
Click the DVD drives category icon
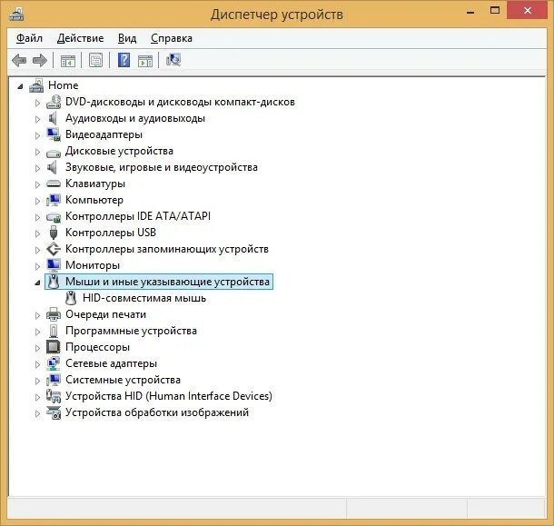[54, 102]
